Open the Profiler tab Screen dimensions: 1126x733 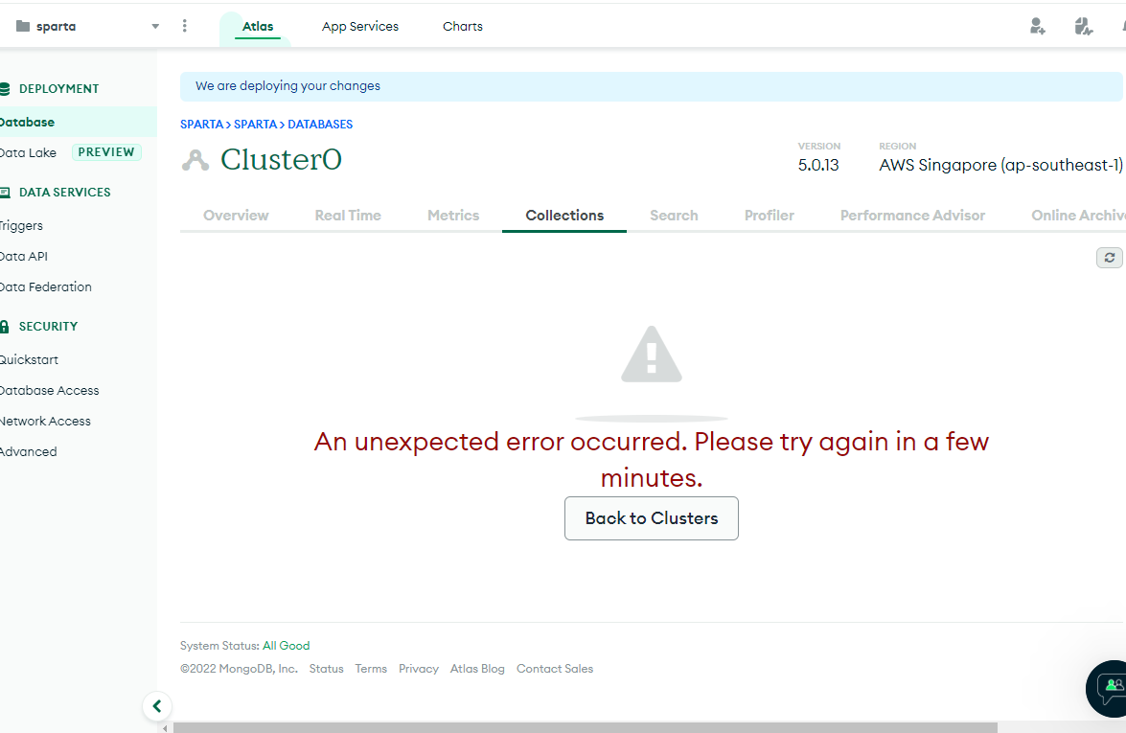(770, 216)
